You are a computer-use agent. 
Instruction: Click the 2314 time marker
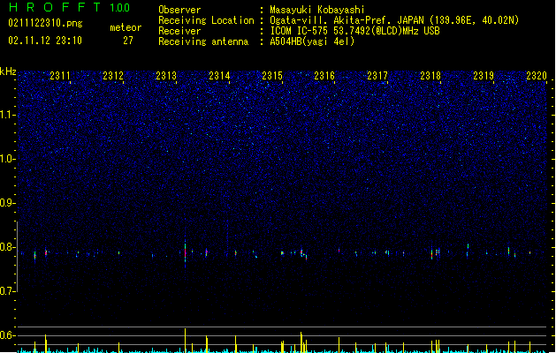[x=219, y=76]
